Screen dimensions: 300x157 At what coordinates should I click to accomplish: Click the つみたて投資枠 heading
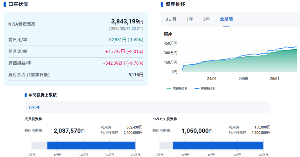tap(165, 119)
